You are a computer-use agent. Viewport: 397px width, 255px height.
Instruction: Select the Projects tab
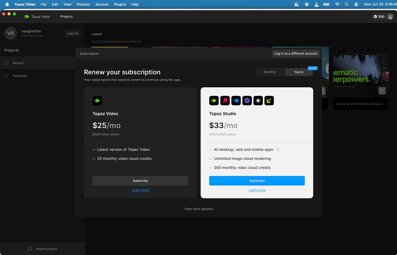pyautogui.click(x=67, y=16)
